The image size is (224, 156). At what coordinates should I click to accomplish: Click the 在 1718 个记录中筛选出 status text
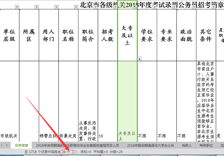point(43,152)
